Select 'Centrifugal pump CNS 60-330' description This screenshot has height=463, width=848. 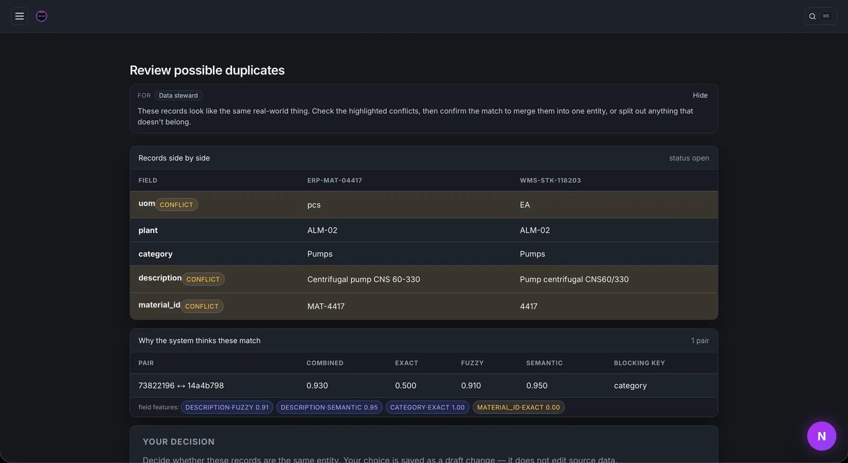364,280
